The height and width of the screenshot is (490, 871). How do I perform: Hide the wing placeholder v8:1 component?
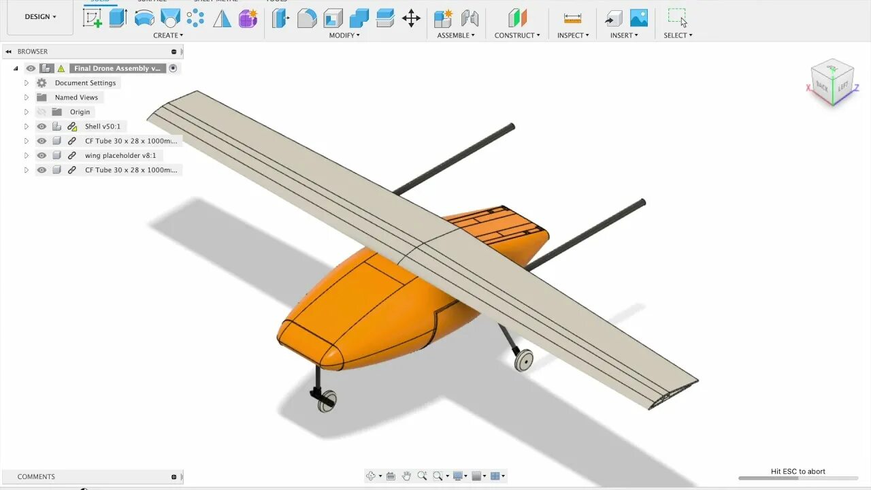(42, 155)
